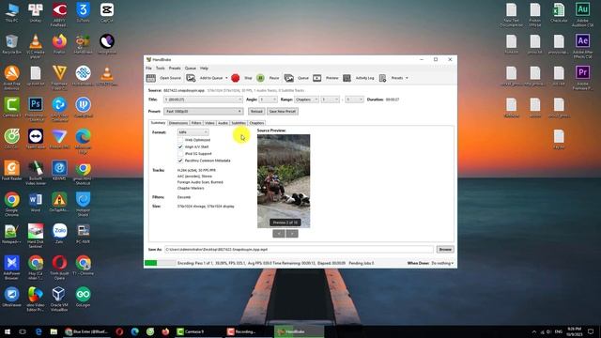This screenshot has height=338, width=601.
Task: Open the Opera icon in the taskbar
Action: (119, 331)
